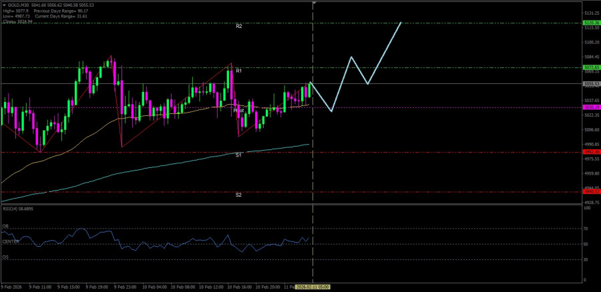Click the 5131.25 price scale value

tap(592, 13)
